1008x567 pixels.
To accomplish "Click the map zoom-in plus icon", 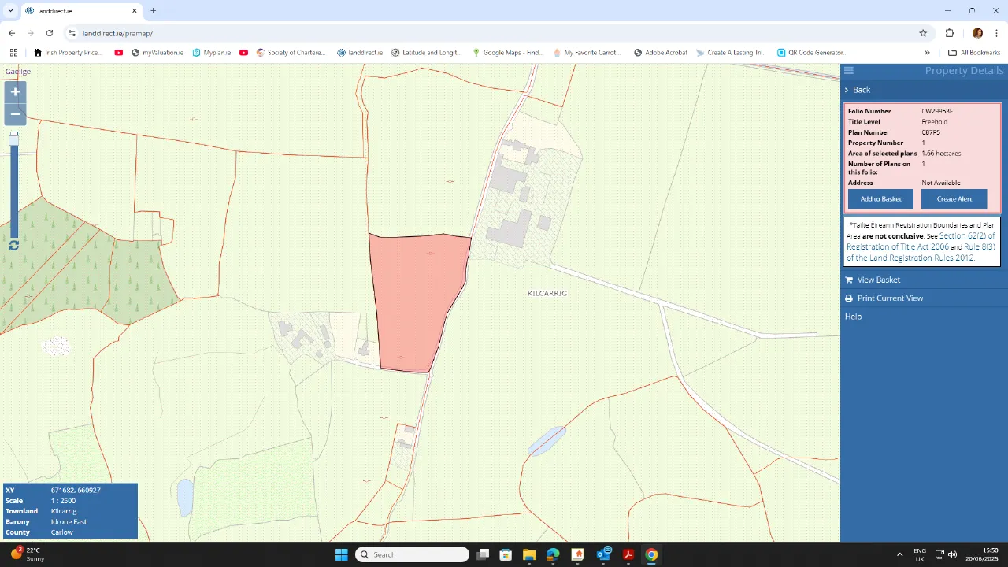I will click(x=14, y=91).
